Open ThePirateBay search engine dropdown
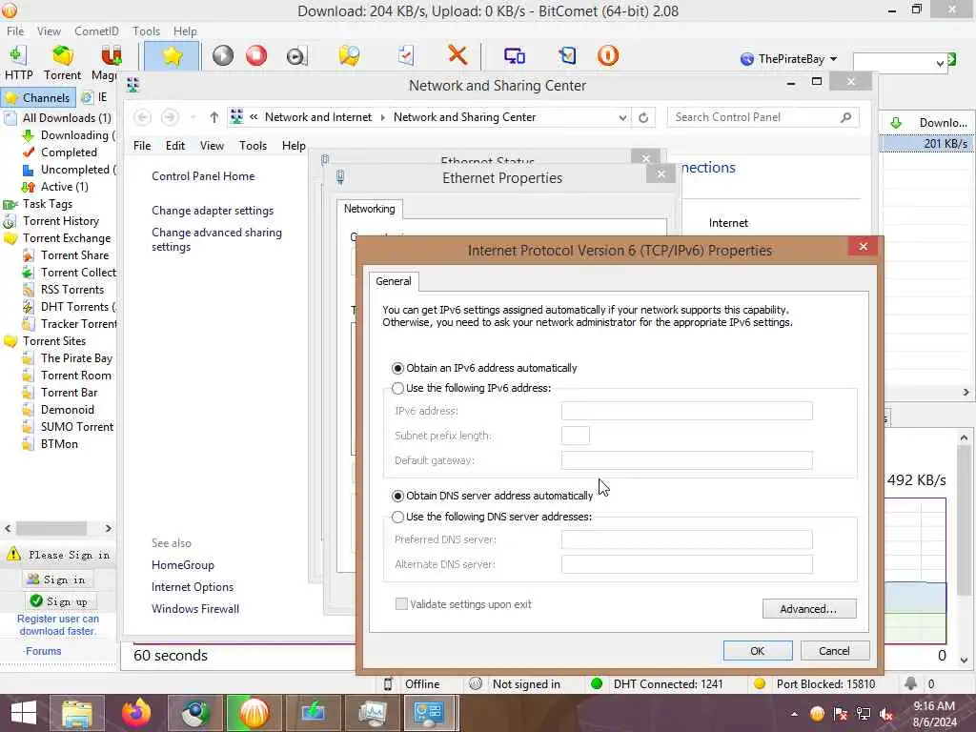Image resolution: width=976 pixels, height=732 pixels. pyautogui.click(x=833, y=59)
